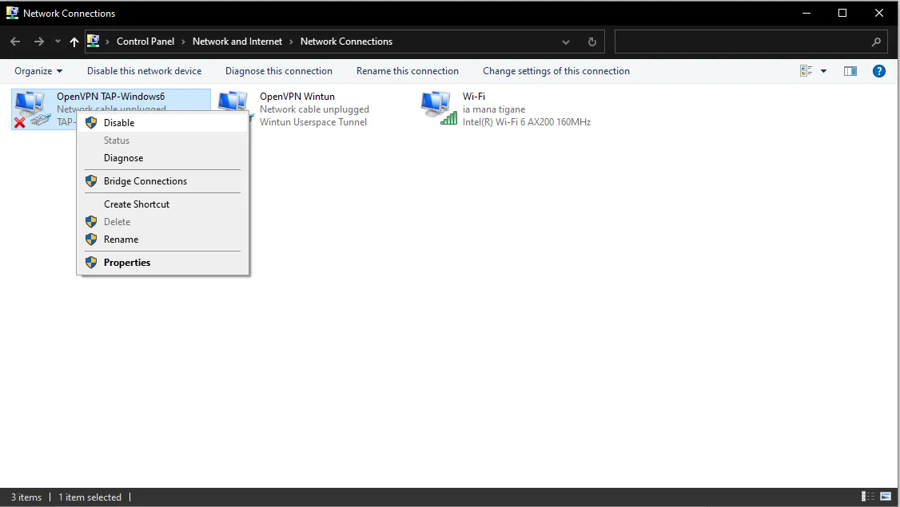Click Disable this network device
900x507 pixels.
click(x=144, y=71)
